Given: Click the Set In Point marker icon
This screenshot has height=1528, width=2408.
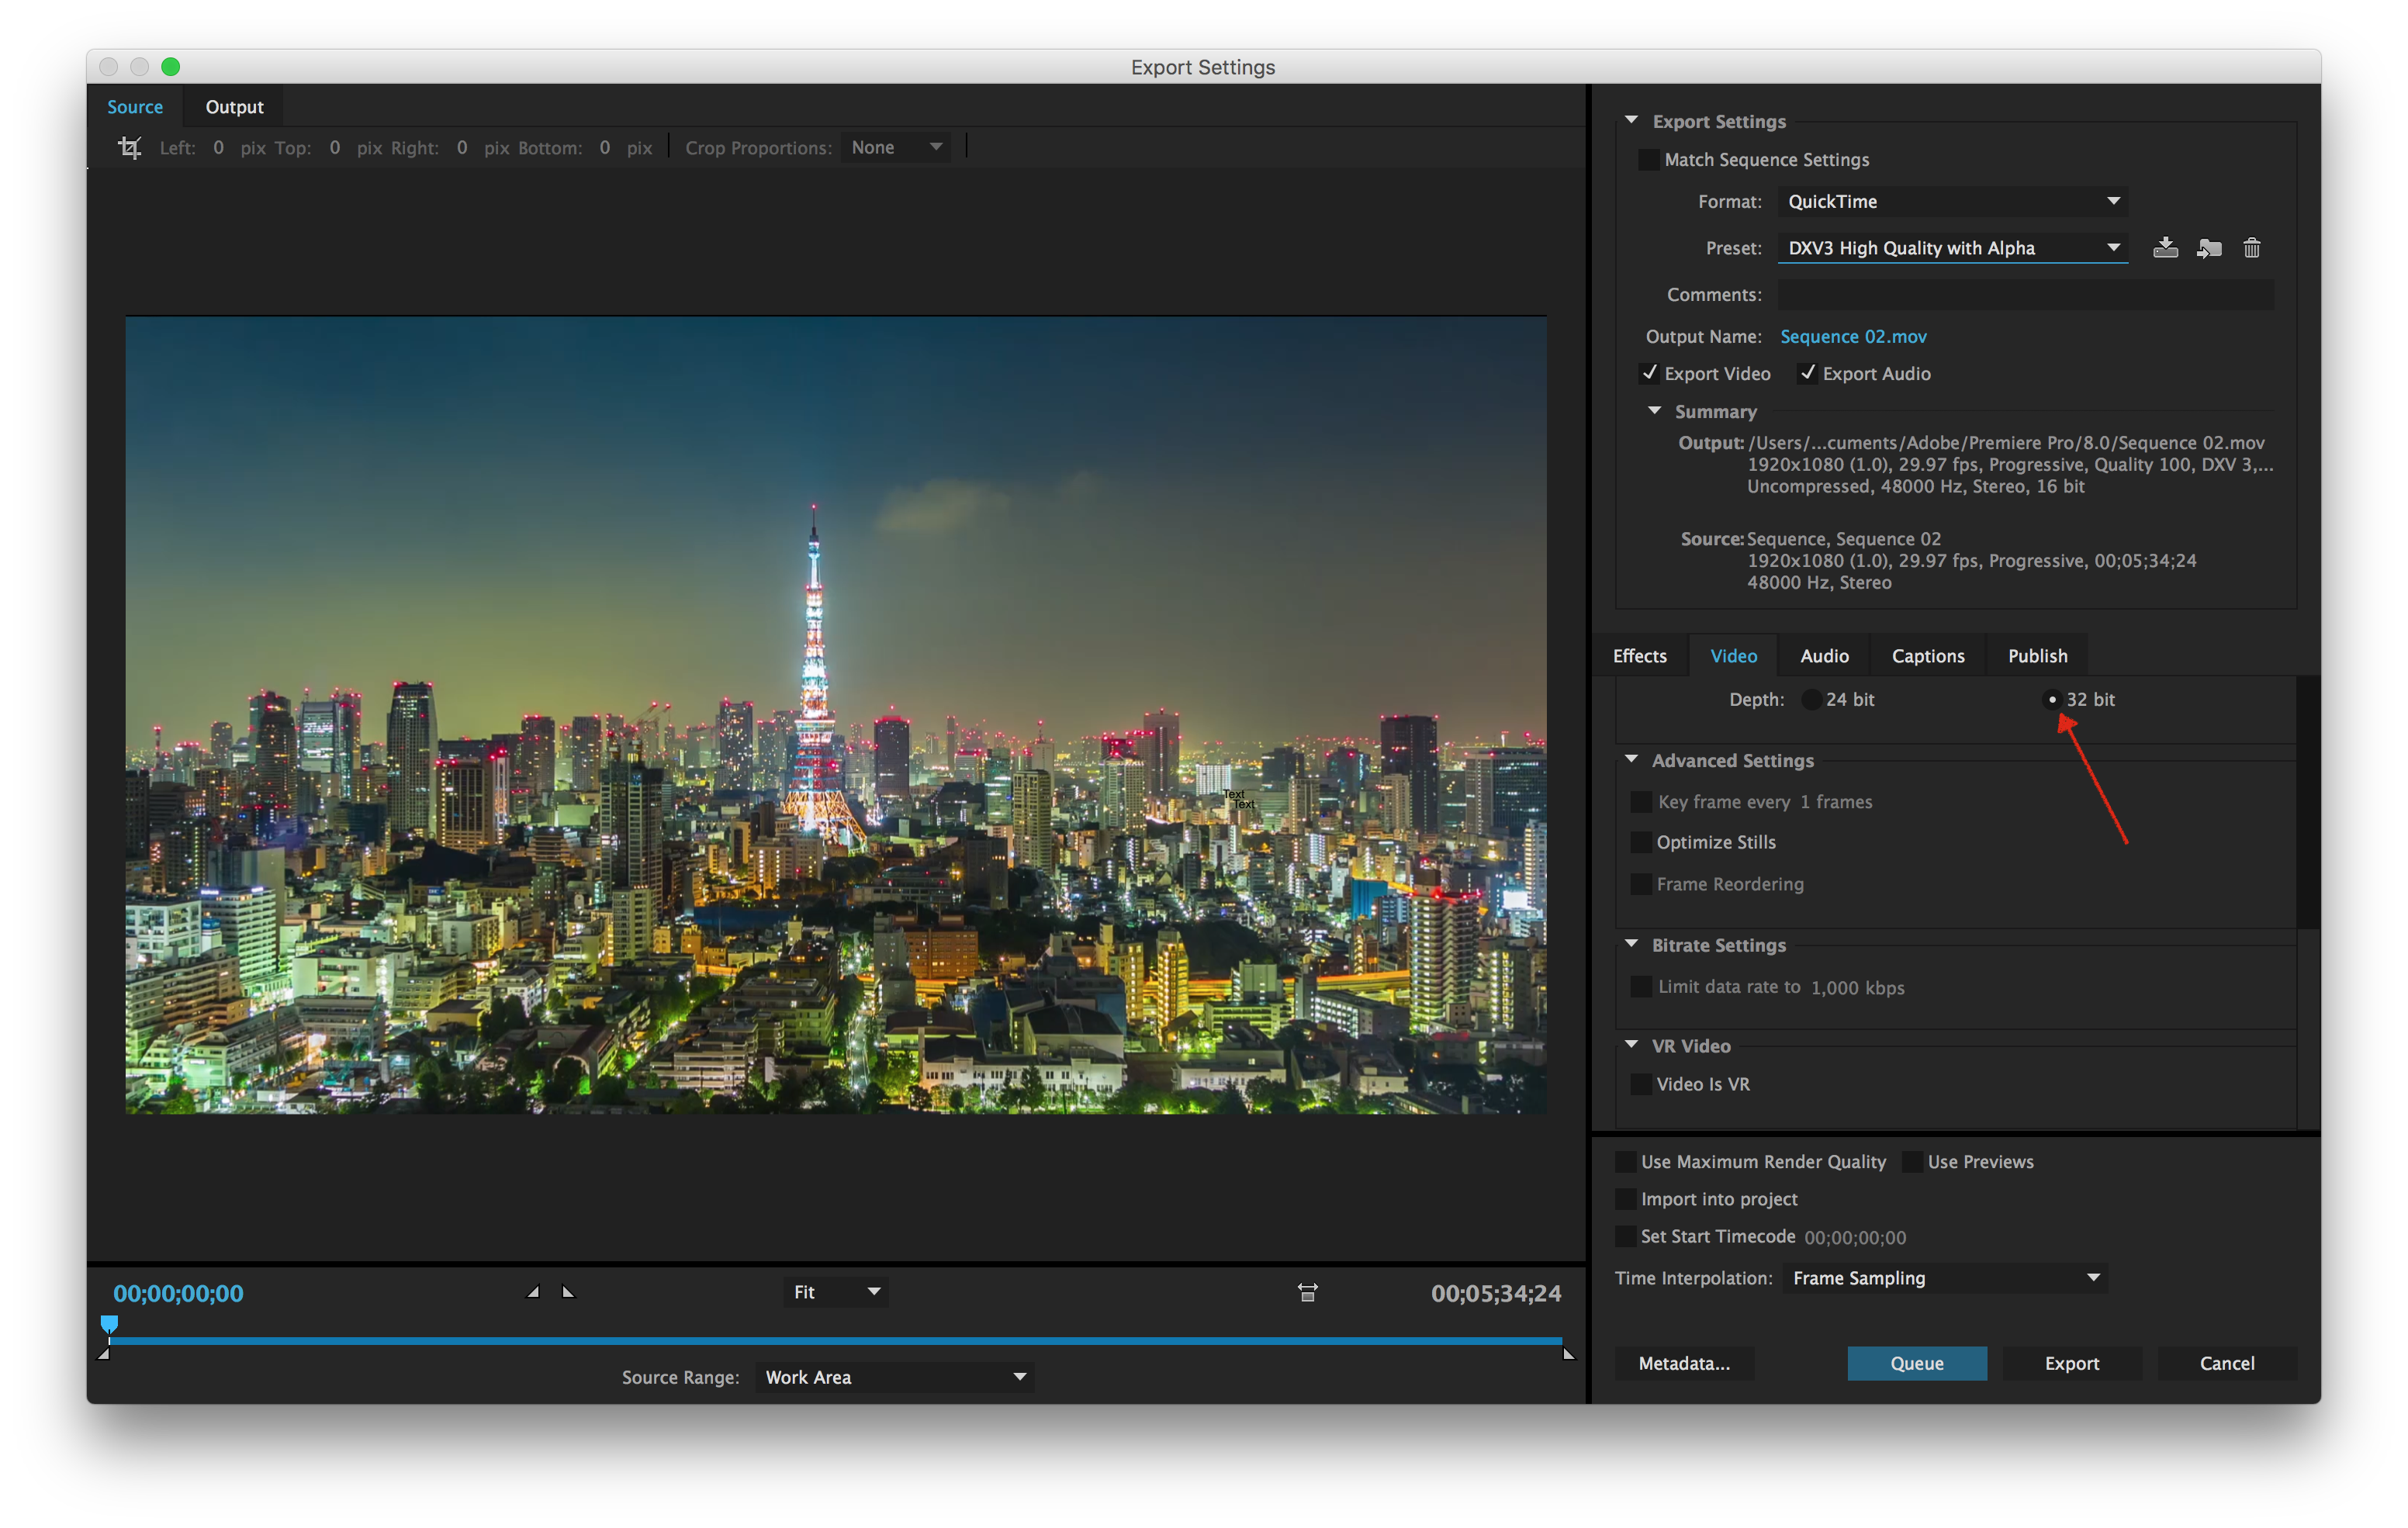Looking at the screenshot, I should point(534,1292).
